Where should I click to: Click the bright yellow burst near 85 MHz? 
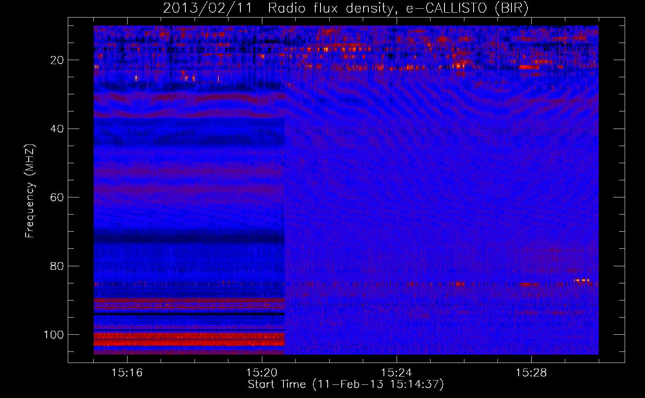[x=582, y=280]
